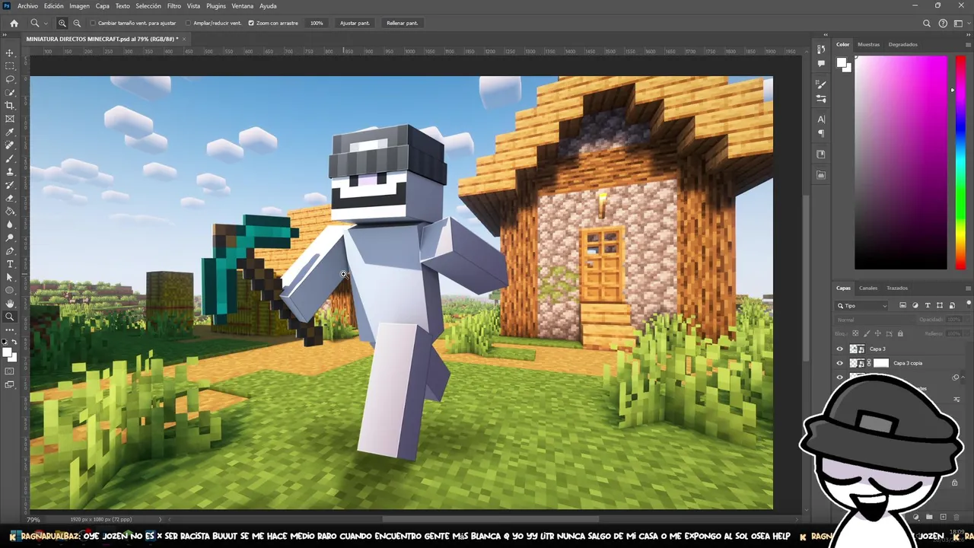The height and width of the screenshot is (548, 974).
Task: Toggle Quick Mask mode in toolbar
Action: (10, 371)
